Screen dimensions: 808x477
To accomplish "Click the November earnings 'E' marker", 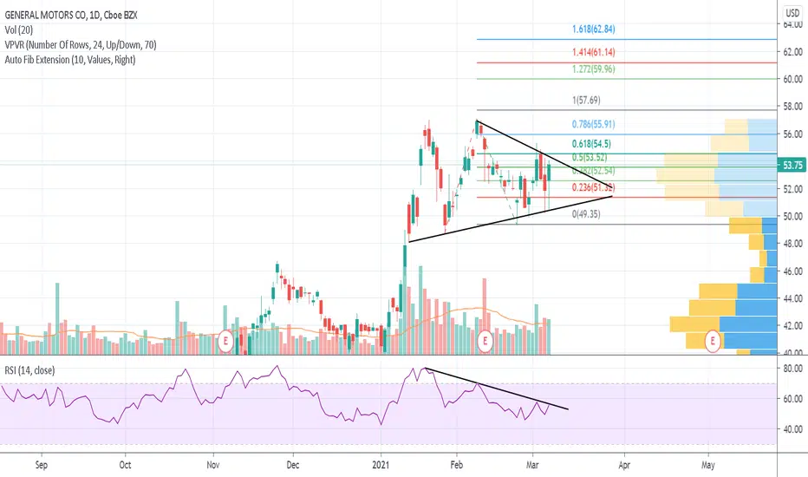I will point(225,341).
